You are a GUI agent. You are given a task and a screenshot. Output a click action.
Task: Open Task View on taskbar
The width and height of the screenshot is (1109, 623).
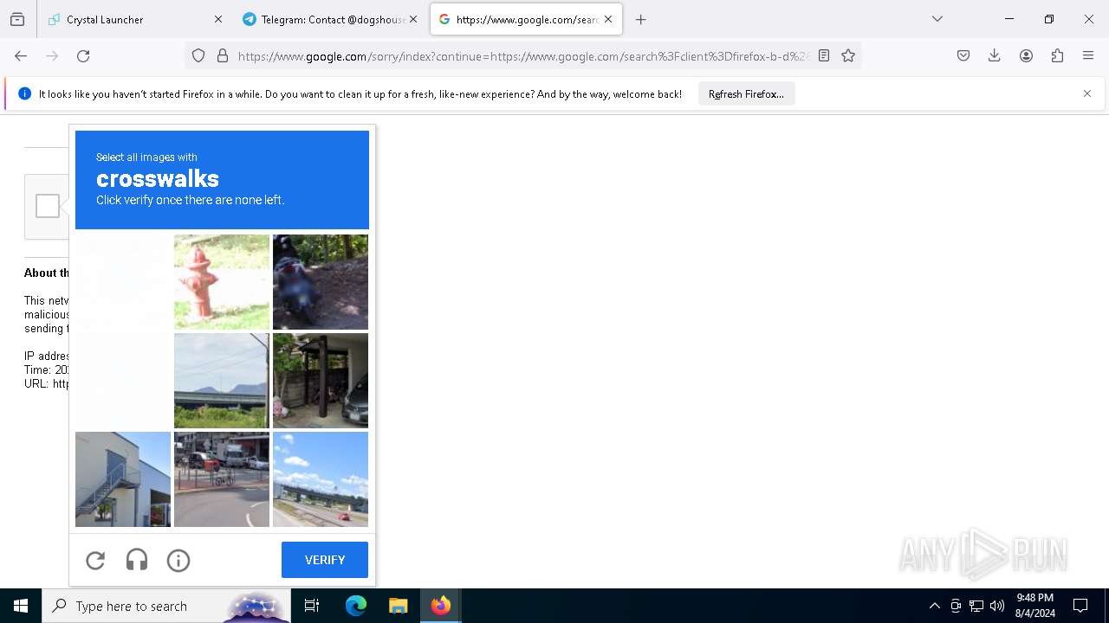click(312, 606)
